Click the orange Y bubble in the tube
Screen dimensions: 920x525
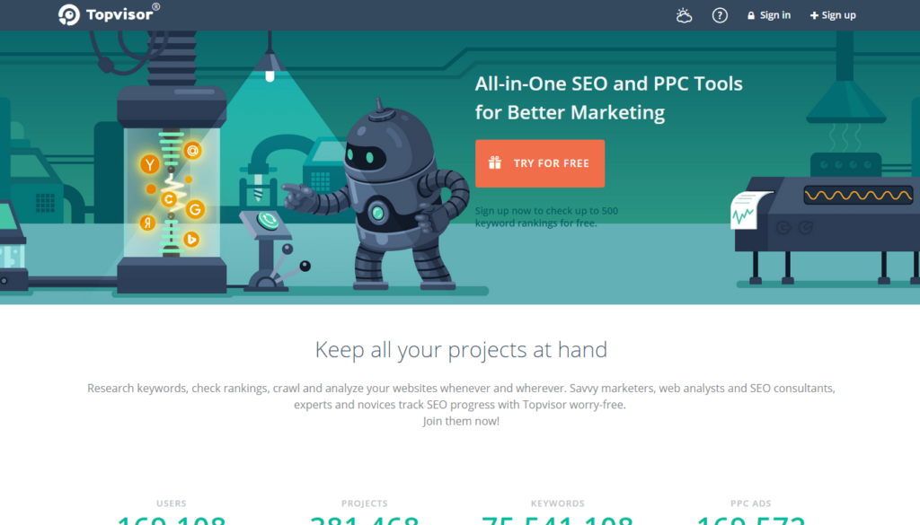[150, 164]
